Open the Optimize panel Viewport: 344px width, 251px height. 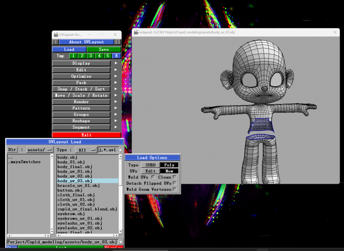point(81,76)
